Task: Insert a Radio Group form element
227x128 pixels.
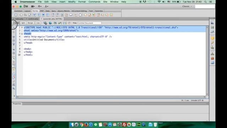Action: (48, 15)
